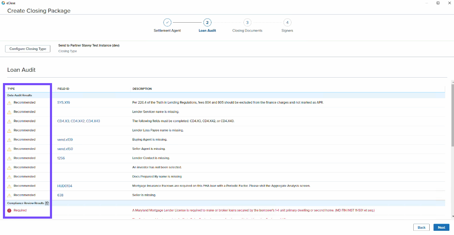Viewport: 454px width, 235px height.
Task: Click 'Send to Partner Stavvy Test Instance (dev)' text
Action: 89,45
